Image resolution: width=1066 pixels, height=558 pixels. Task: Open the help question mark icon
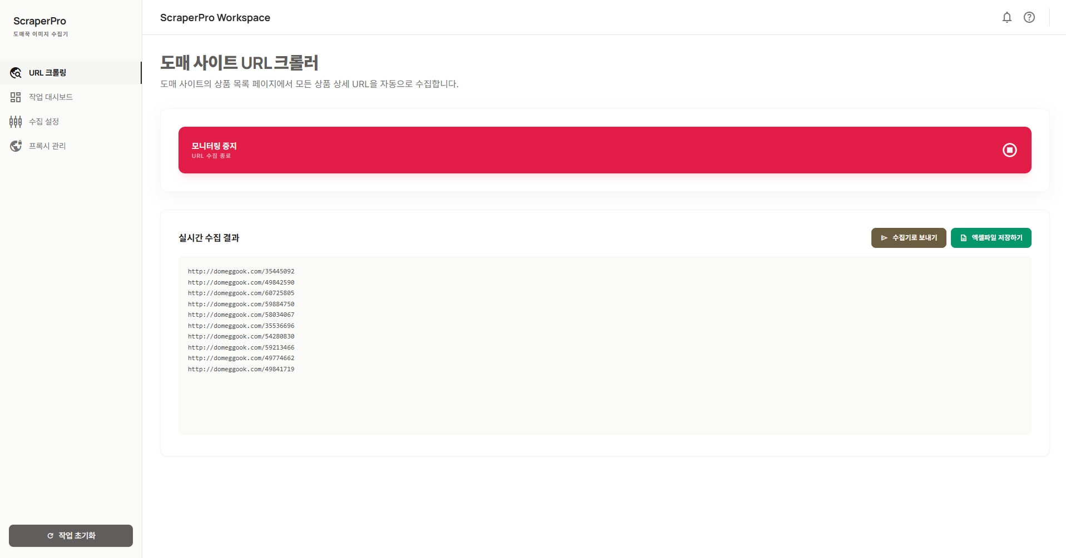(x=1029, y=17)
